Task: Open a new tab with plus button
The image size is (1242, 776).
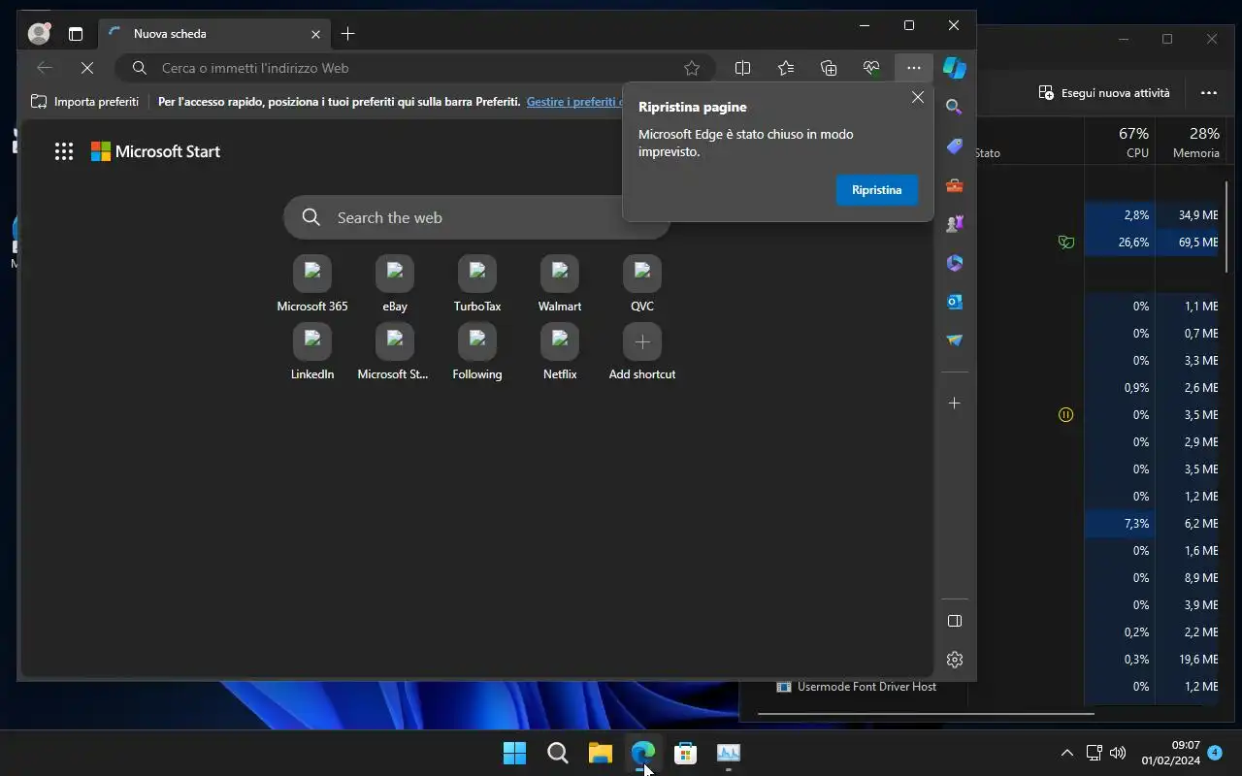Action: click(x=347, y=34)
